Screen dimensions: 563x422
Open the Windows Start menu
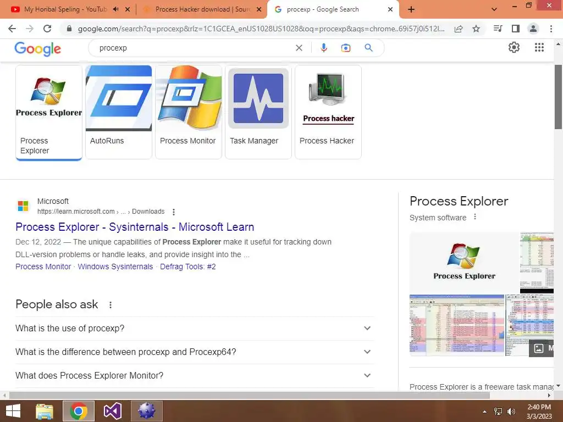[x=13, y=411]
